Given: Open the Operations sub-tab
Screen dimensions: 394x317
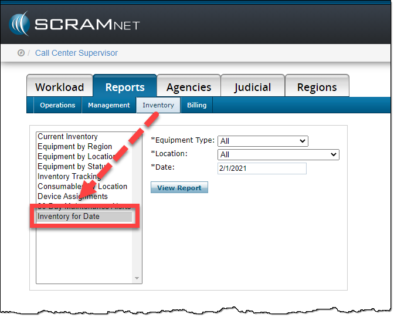Looking at the screenshot, I should [57, 105].
